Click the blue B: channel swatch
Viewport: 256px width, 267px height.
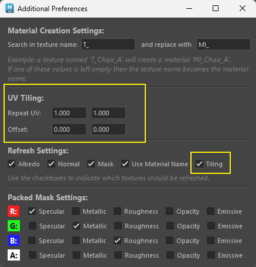[13, 241]
